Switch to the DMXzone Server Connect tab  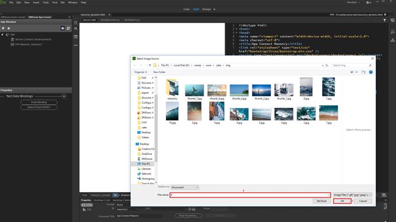click(x=13, y=17)
